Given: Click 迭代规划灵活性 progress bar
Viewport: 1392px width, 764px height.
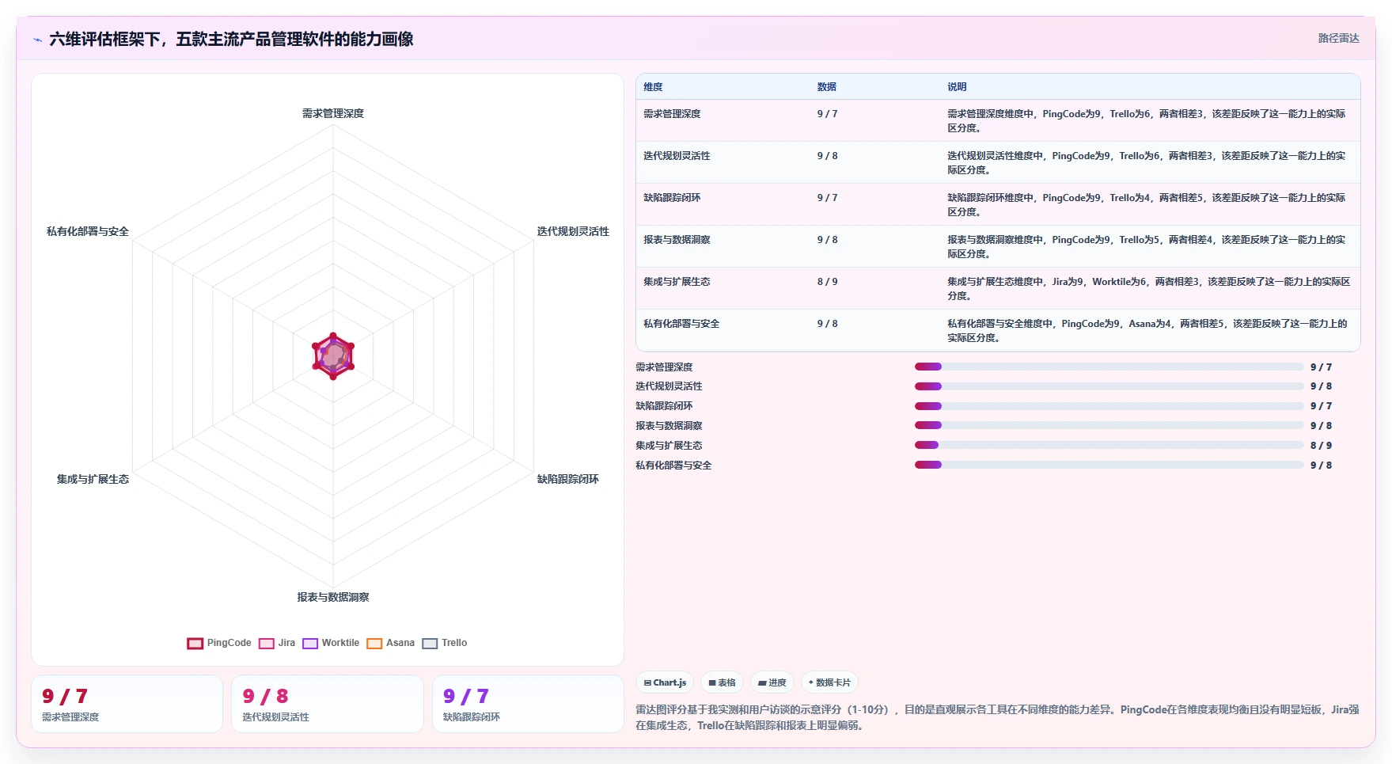Looking at the screenshot, I should (x=1109, y=386).
